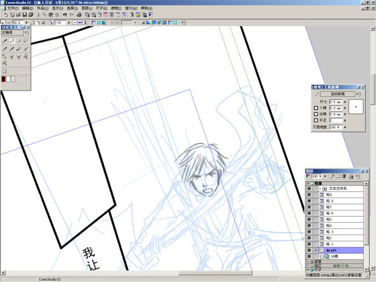Click the zoom value field showing 50.0

click(x=18, y=23)
